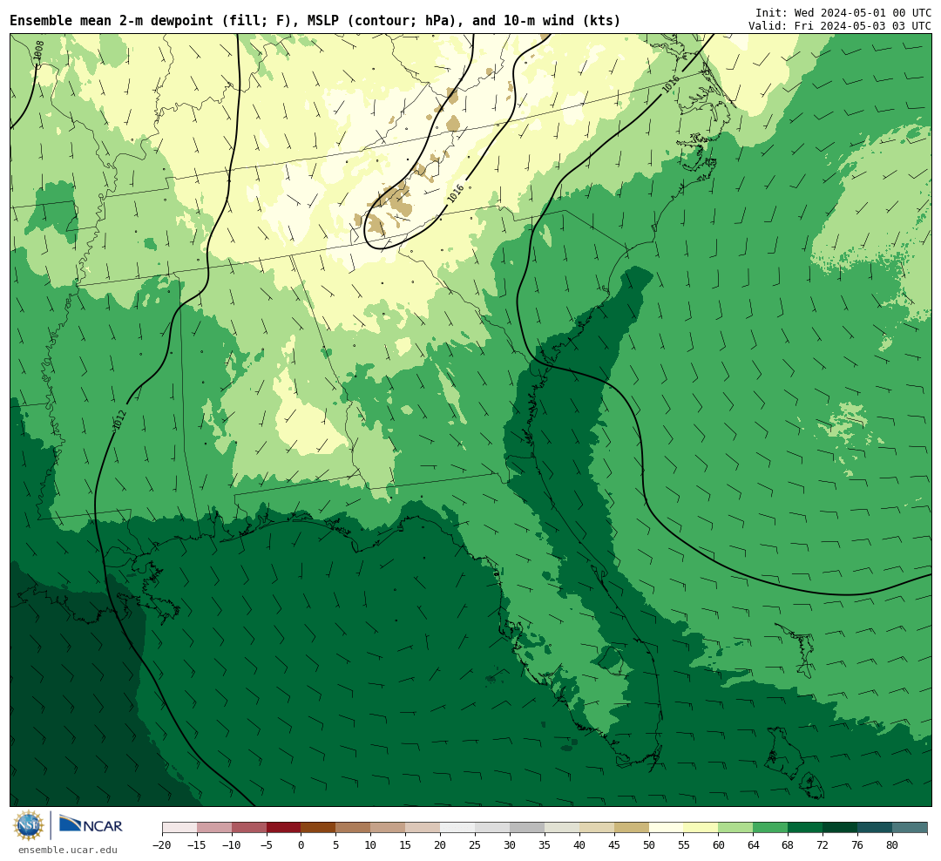Click the colorbar tick label 30
Viewport: 941px width, 861px height.
coord(510,845)
